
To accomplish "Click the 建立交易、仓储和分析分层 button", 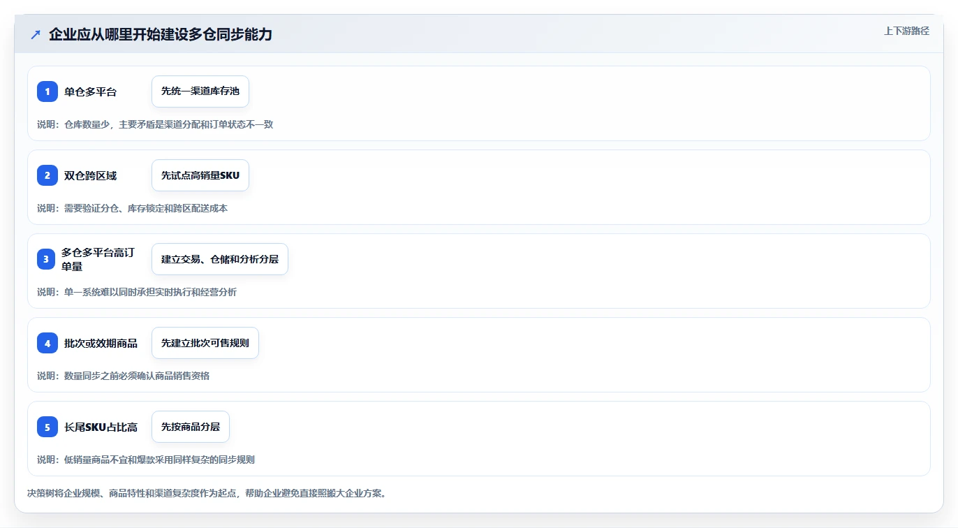I will (220, 259).
